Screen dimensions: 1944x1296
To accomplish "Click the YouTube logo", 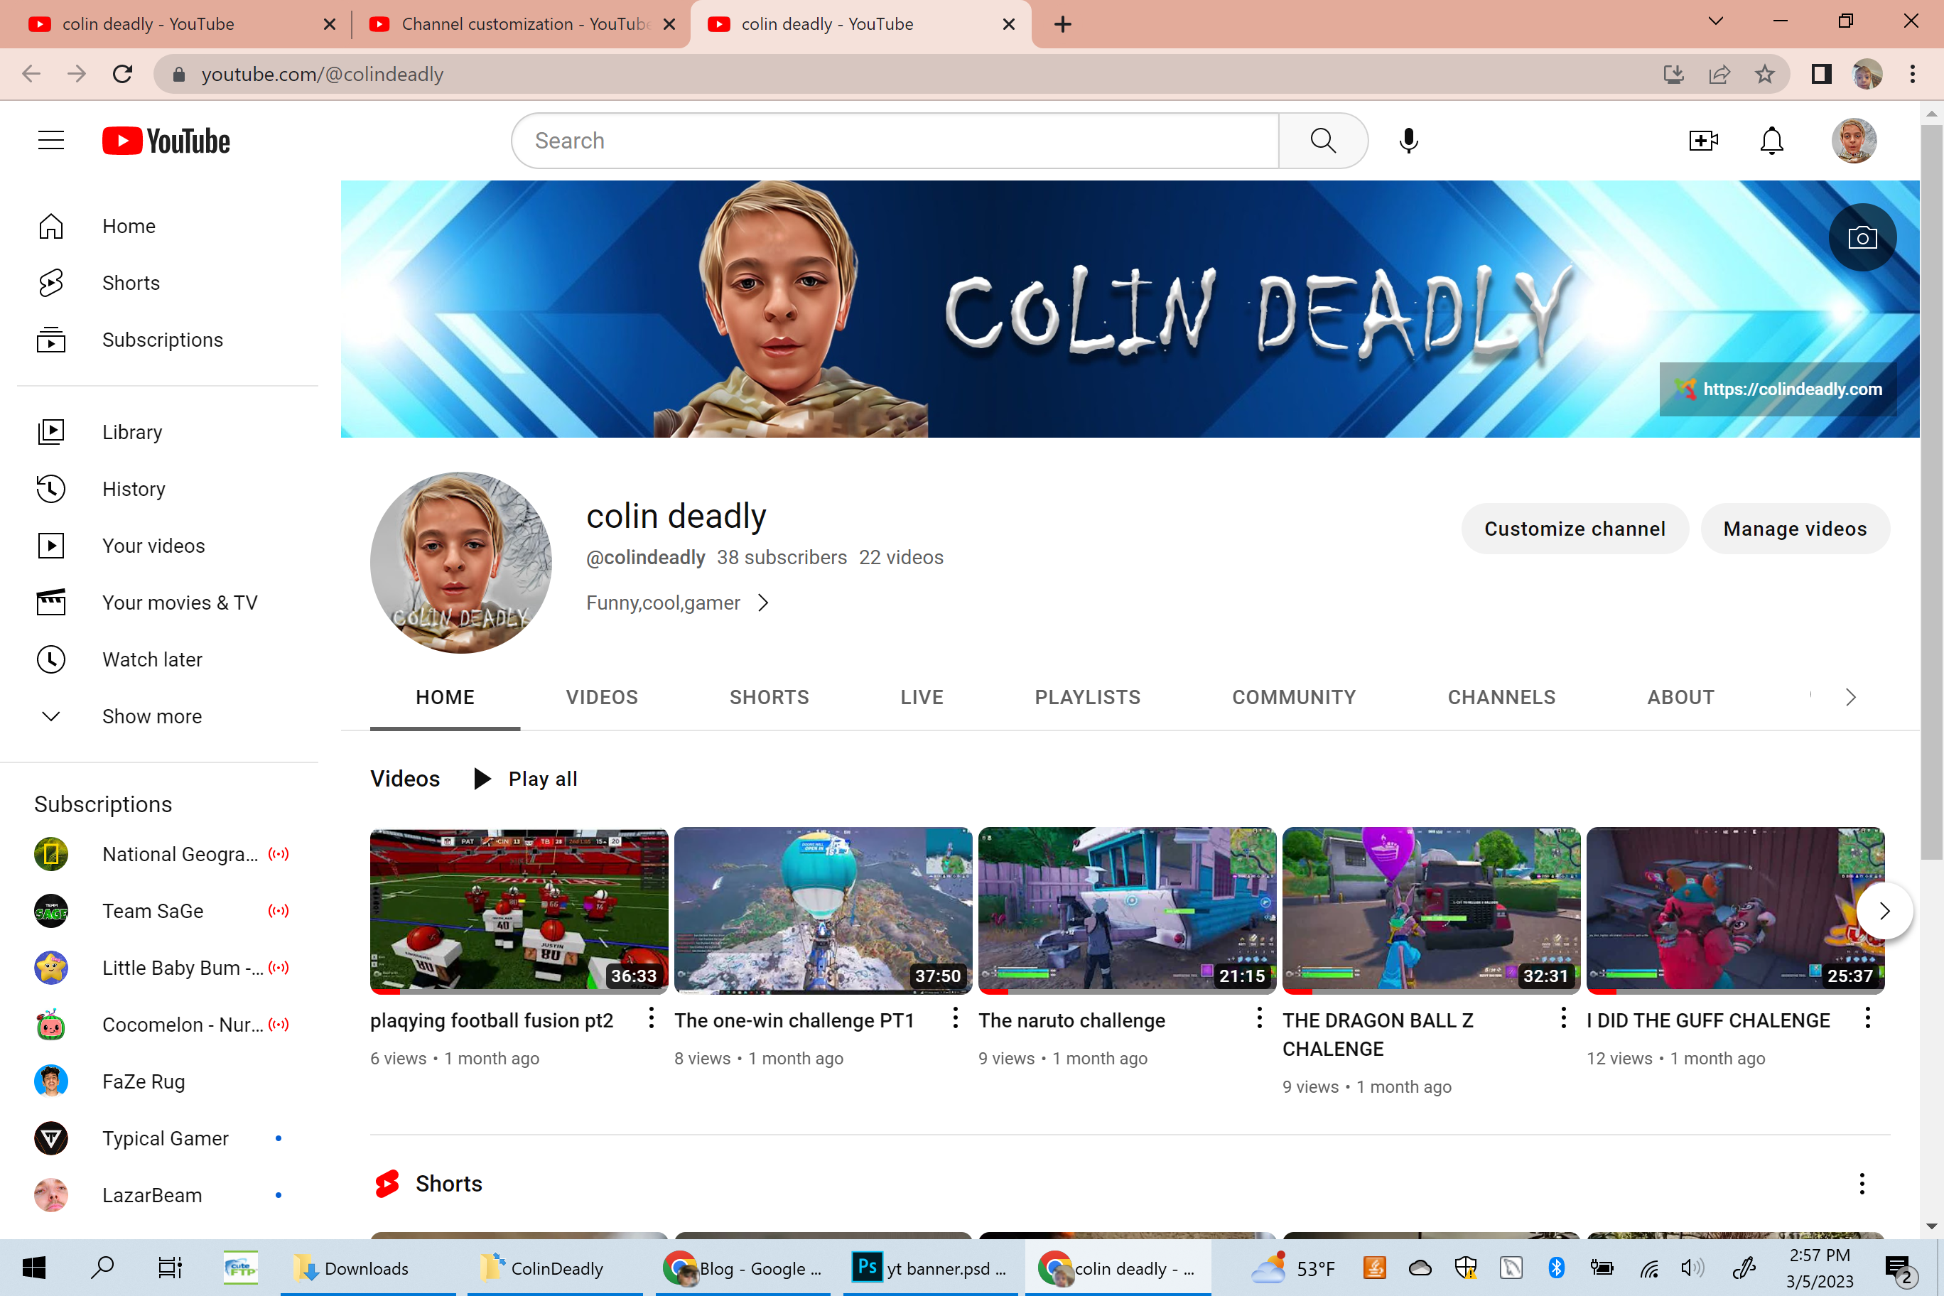I will tap(166, 141).
